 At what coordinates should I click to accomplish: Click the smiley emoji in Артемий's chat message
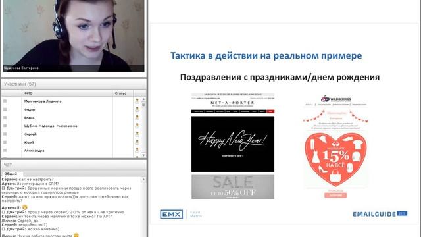click(x=25, y=207)
